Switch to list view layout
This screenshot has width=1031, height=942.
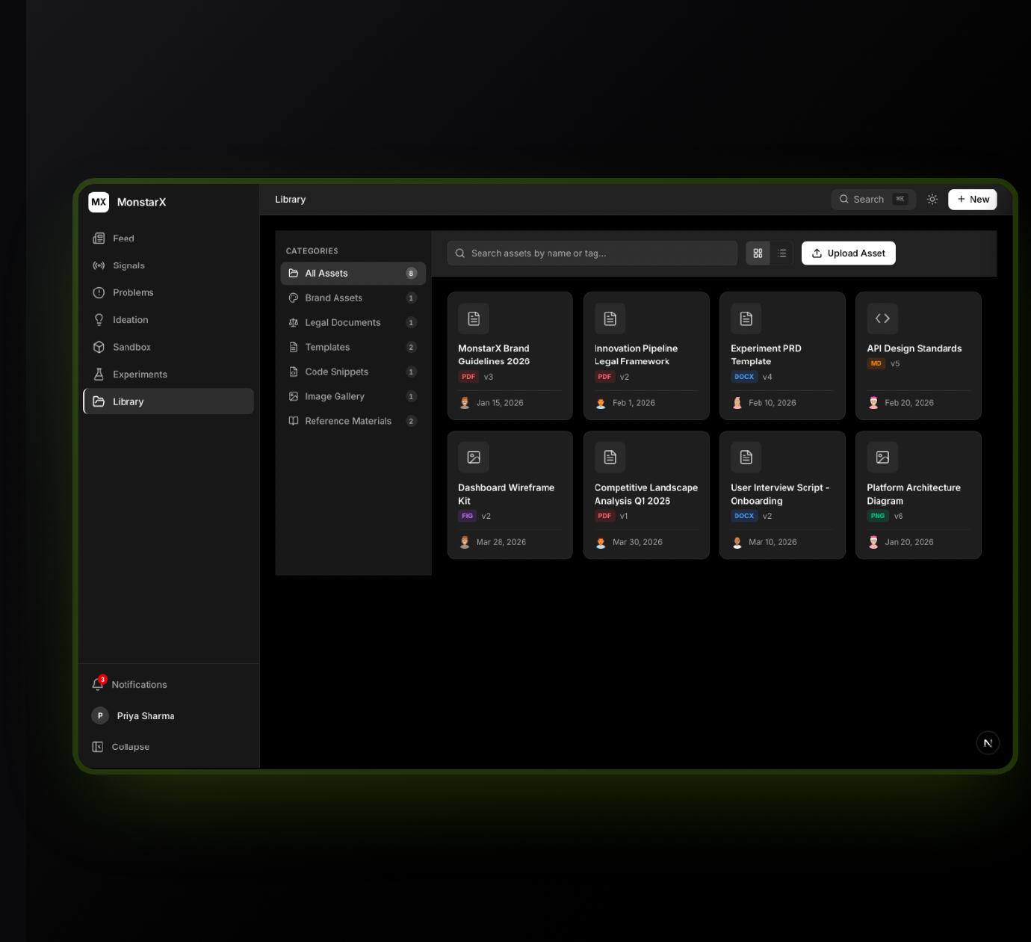tap(781, 253)
